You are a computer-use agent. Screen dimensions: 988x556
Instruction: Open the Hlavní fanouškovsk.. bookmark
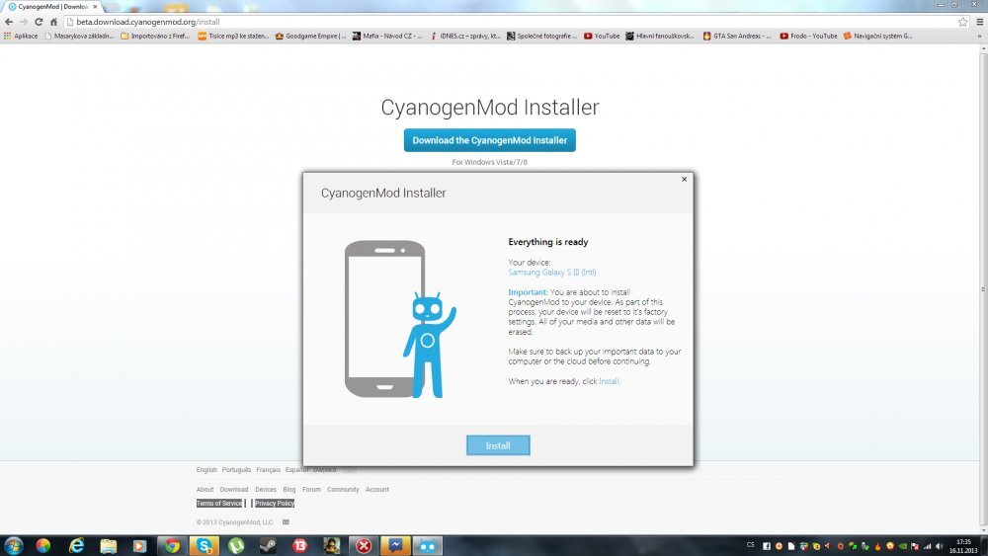tap(660, 36)
